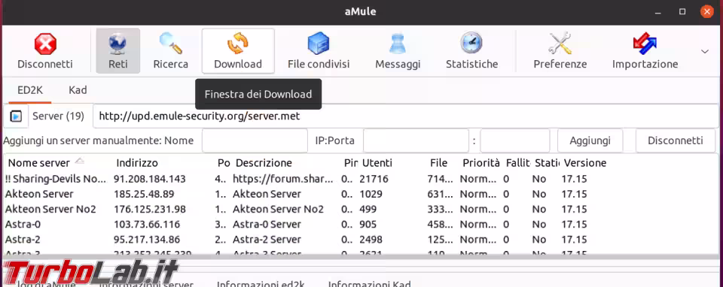Open the Reti networks view
Image resolution: width=723 pixels, height=287 pixels.
click(x=118, y=51)
